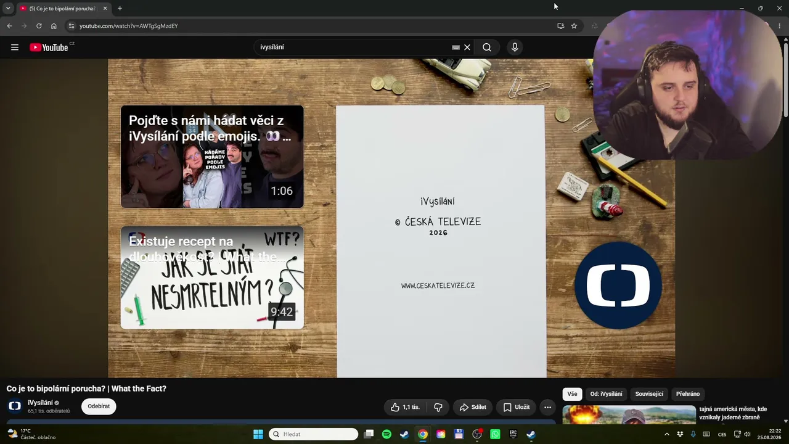The height and width of the screenshot is (444, 789).
Task: Select the Od: iVysílání filter chip
Action: coord(606,394)
